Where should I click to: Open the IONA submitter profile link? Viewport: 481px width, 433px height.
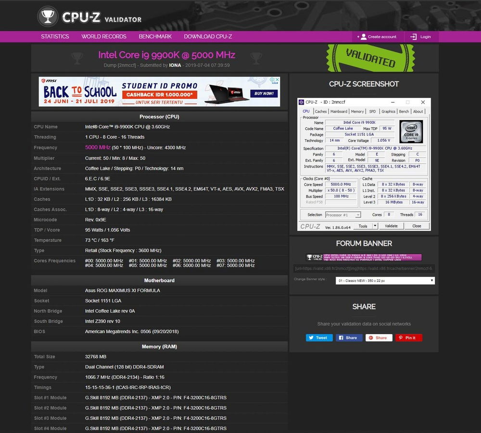175,65
